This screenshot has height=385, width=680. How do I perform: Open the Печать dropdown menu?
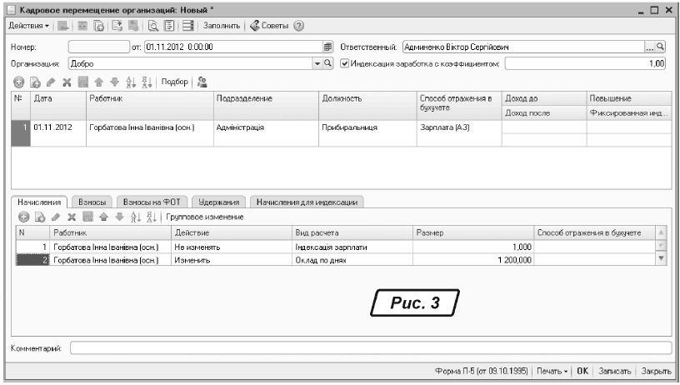coord(554,369)
